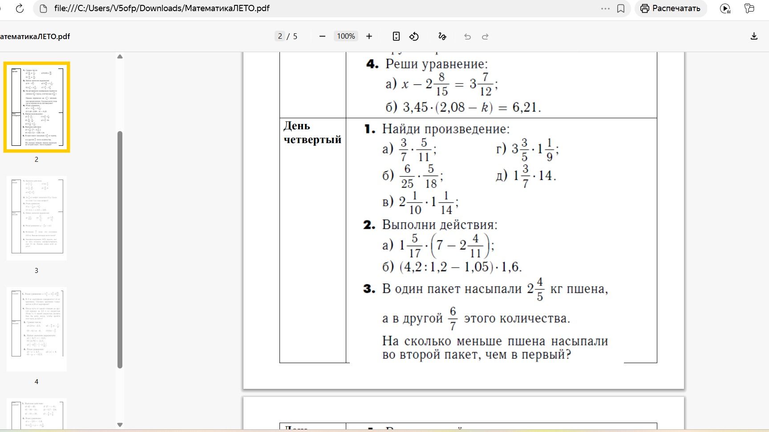The image size is (769, 432).
Task: Bookmark this page with the bookmark icon
Action: pos(621,8)
